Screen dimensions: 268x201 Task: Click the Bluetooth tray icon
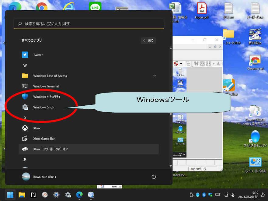click(x=204, y=195)
